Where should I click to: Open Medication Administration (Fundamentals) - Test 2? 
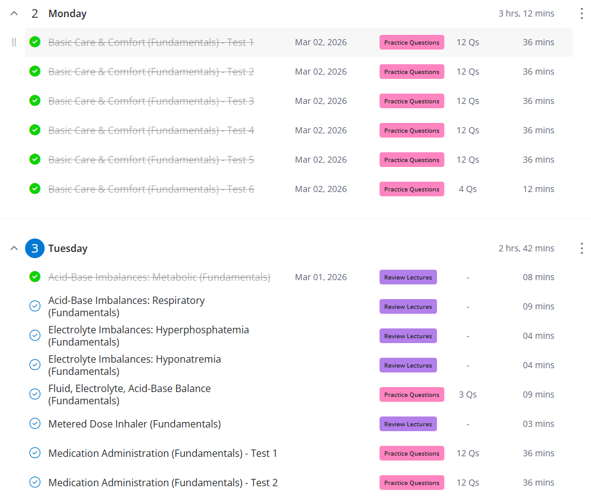pyautogui.click(x=163, y=483)
